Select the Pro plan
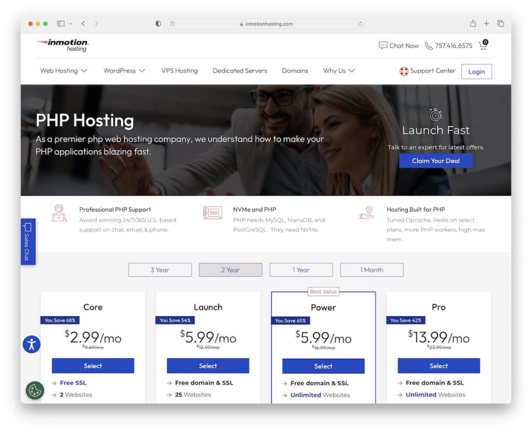Image resolution: width=532 pixels, height=431 pixels. click(x=438, y=366)
